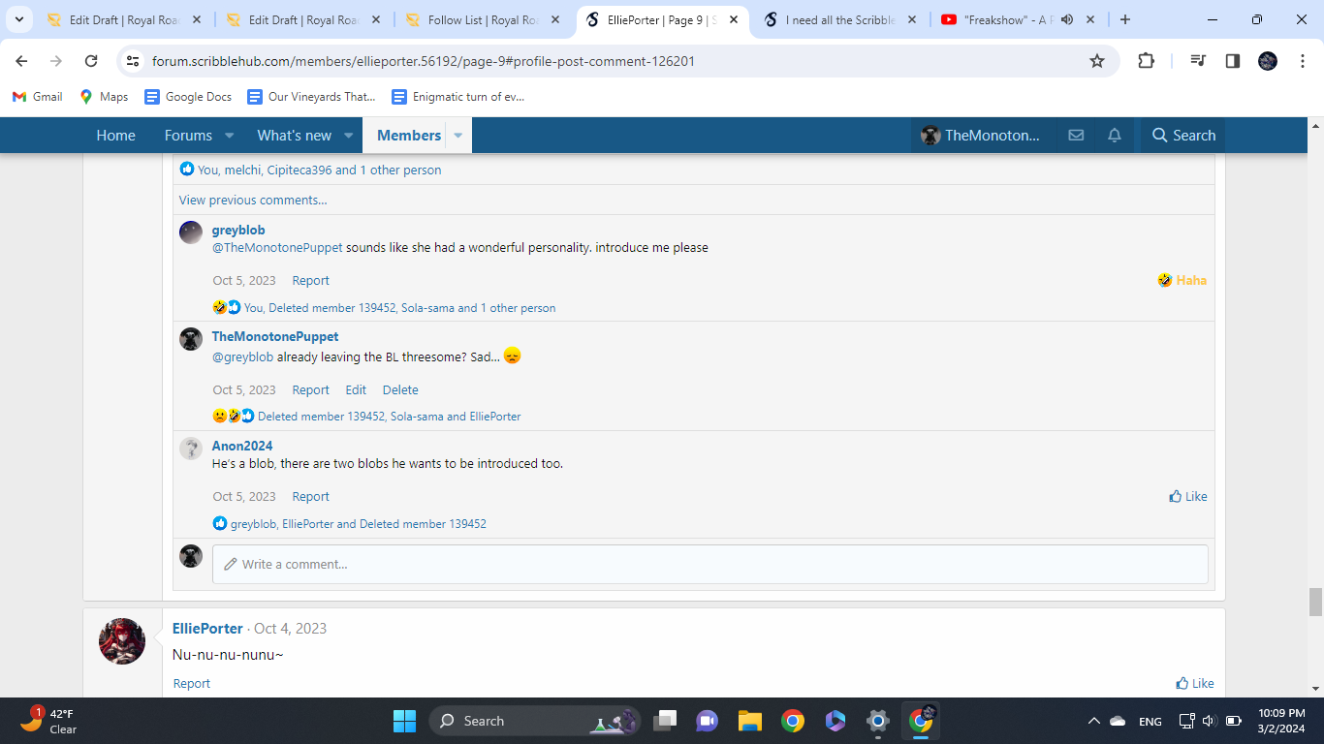Expand the Forums dropdown arrow
Image resolution: width=1324 pixels, height=744 pixels.
tap(229, 136)
